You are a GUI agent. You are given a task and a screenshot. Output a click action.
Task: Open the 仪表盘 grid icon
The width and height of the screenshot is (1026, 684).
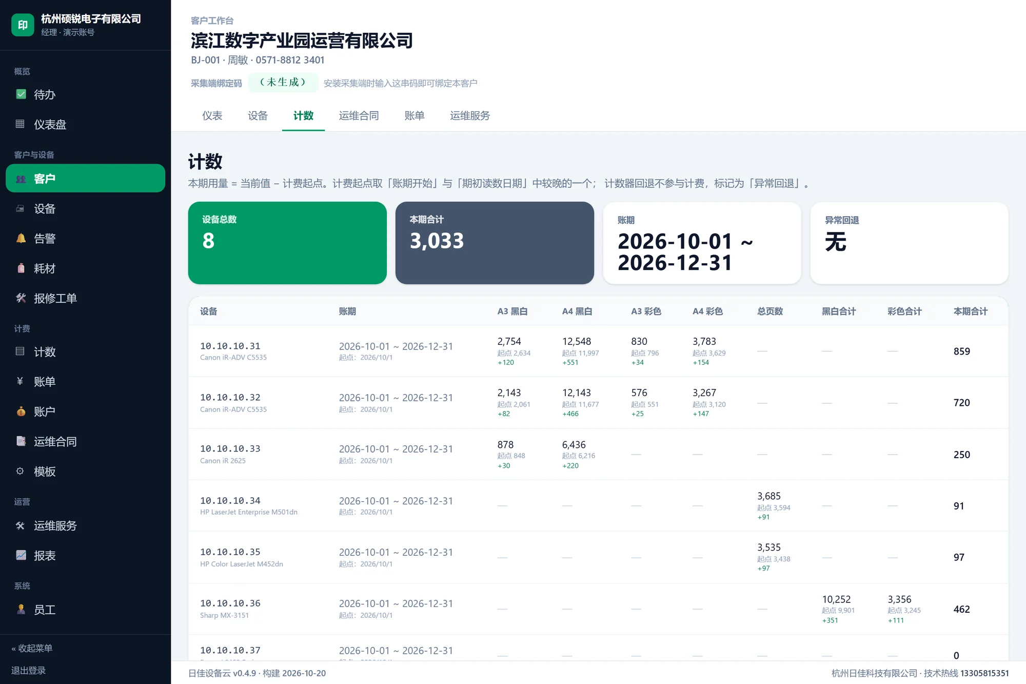[21, 124]
